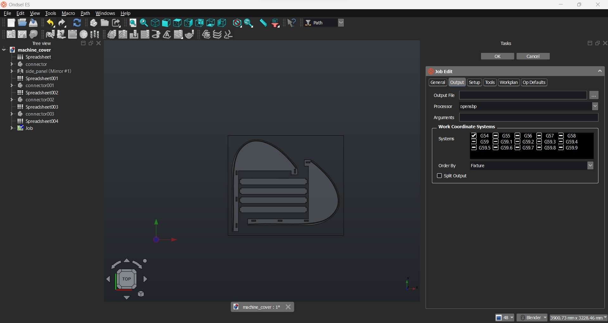The height and width of the screenshot is (323, 608).
Task: Uncheck the G54 coordinate system
Action: tap(474, 136)
